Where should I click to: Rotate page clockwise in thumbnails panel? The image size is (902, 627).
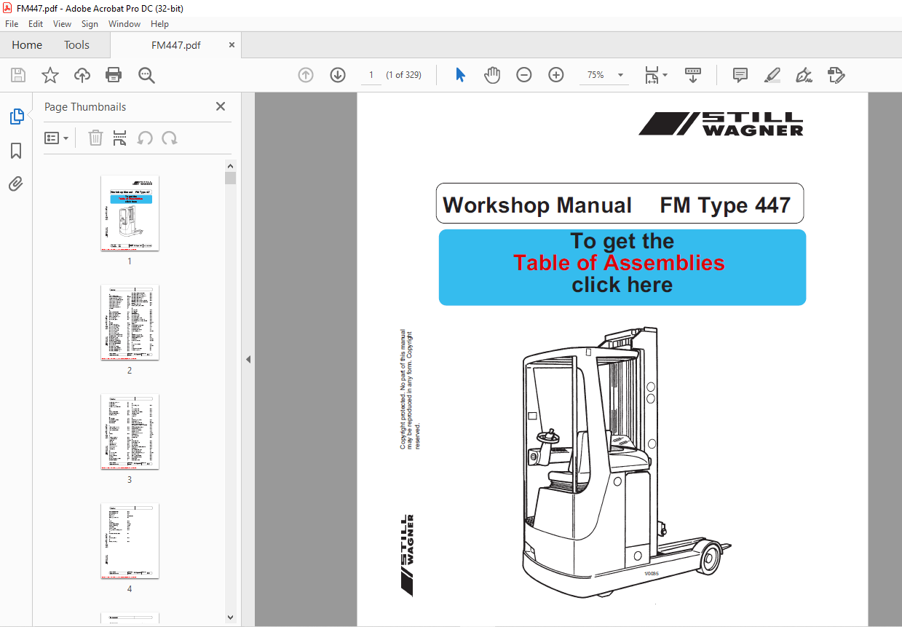coord(170,138)
